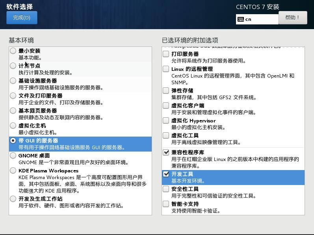The image size is (314, 235).
Task: Select 计算节点 radio button
Action: [13, 66]
